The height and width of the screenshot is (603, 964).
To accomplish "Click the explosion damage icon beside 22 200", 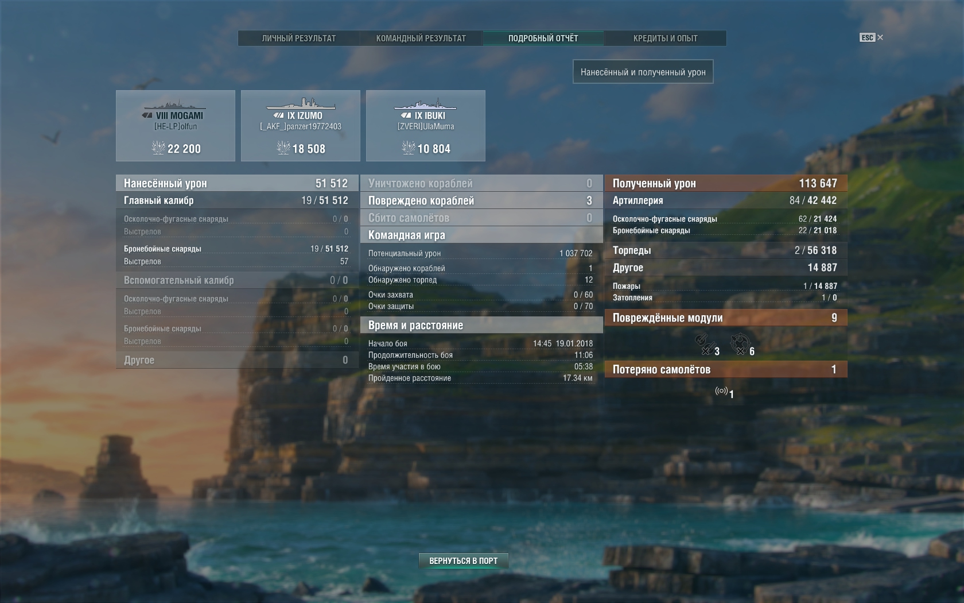I will 158,148.
